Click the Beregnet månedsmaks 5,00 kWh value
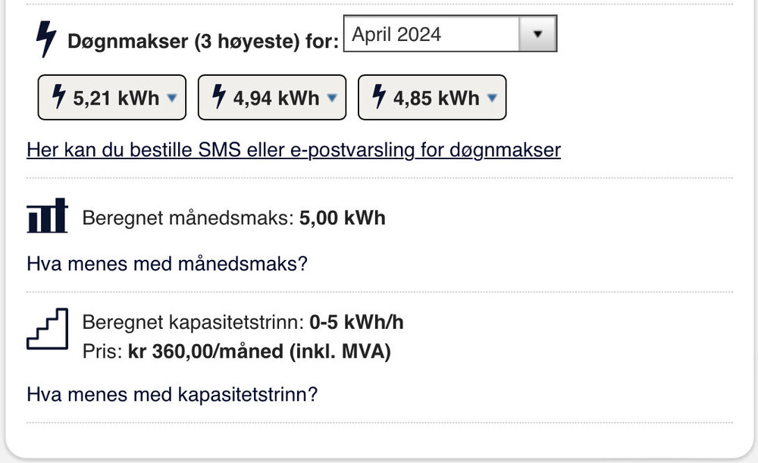The image size is (758, 463). (343, 218)
